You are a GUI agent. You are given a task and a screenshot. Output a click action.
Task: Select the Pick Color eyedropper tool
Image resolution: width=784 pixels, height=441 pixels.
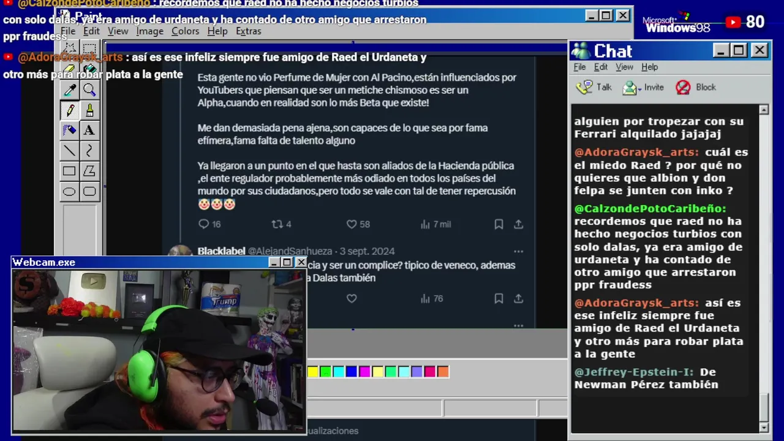point(69,91)
